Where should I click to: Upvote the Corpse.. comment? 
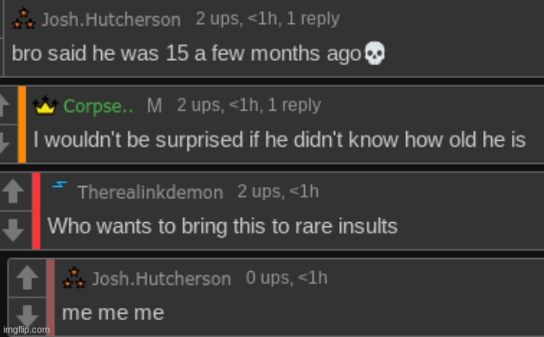pyautogui.click(x=5, y=105)
